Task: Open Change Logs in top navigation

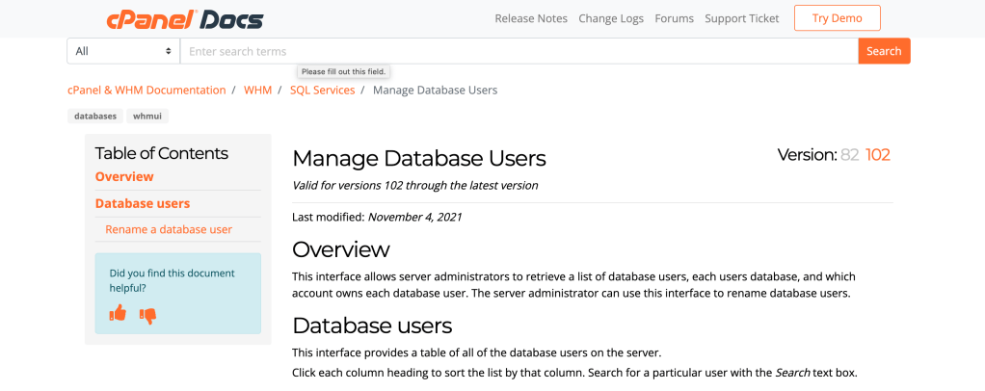Action: pos(611,18)
